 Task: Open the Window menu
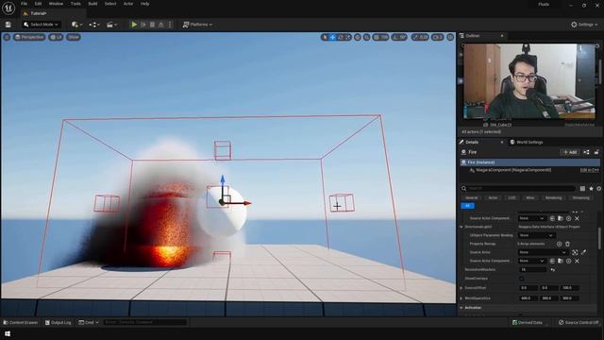pos(56,4)
